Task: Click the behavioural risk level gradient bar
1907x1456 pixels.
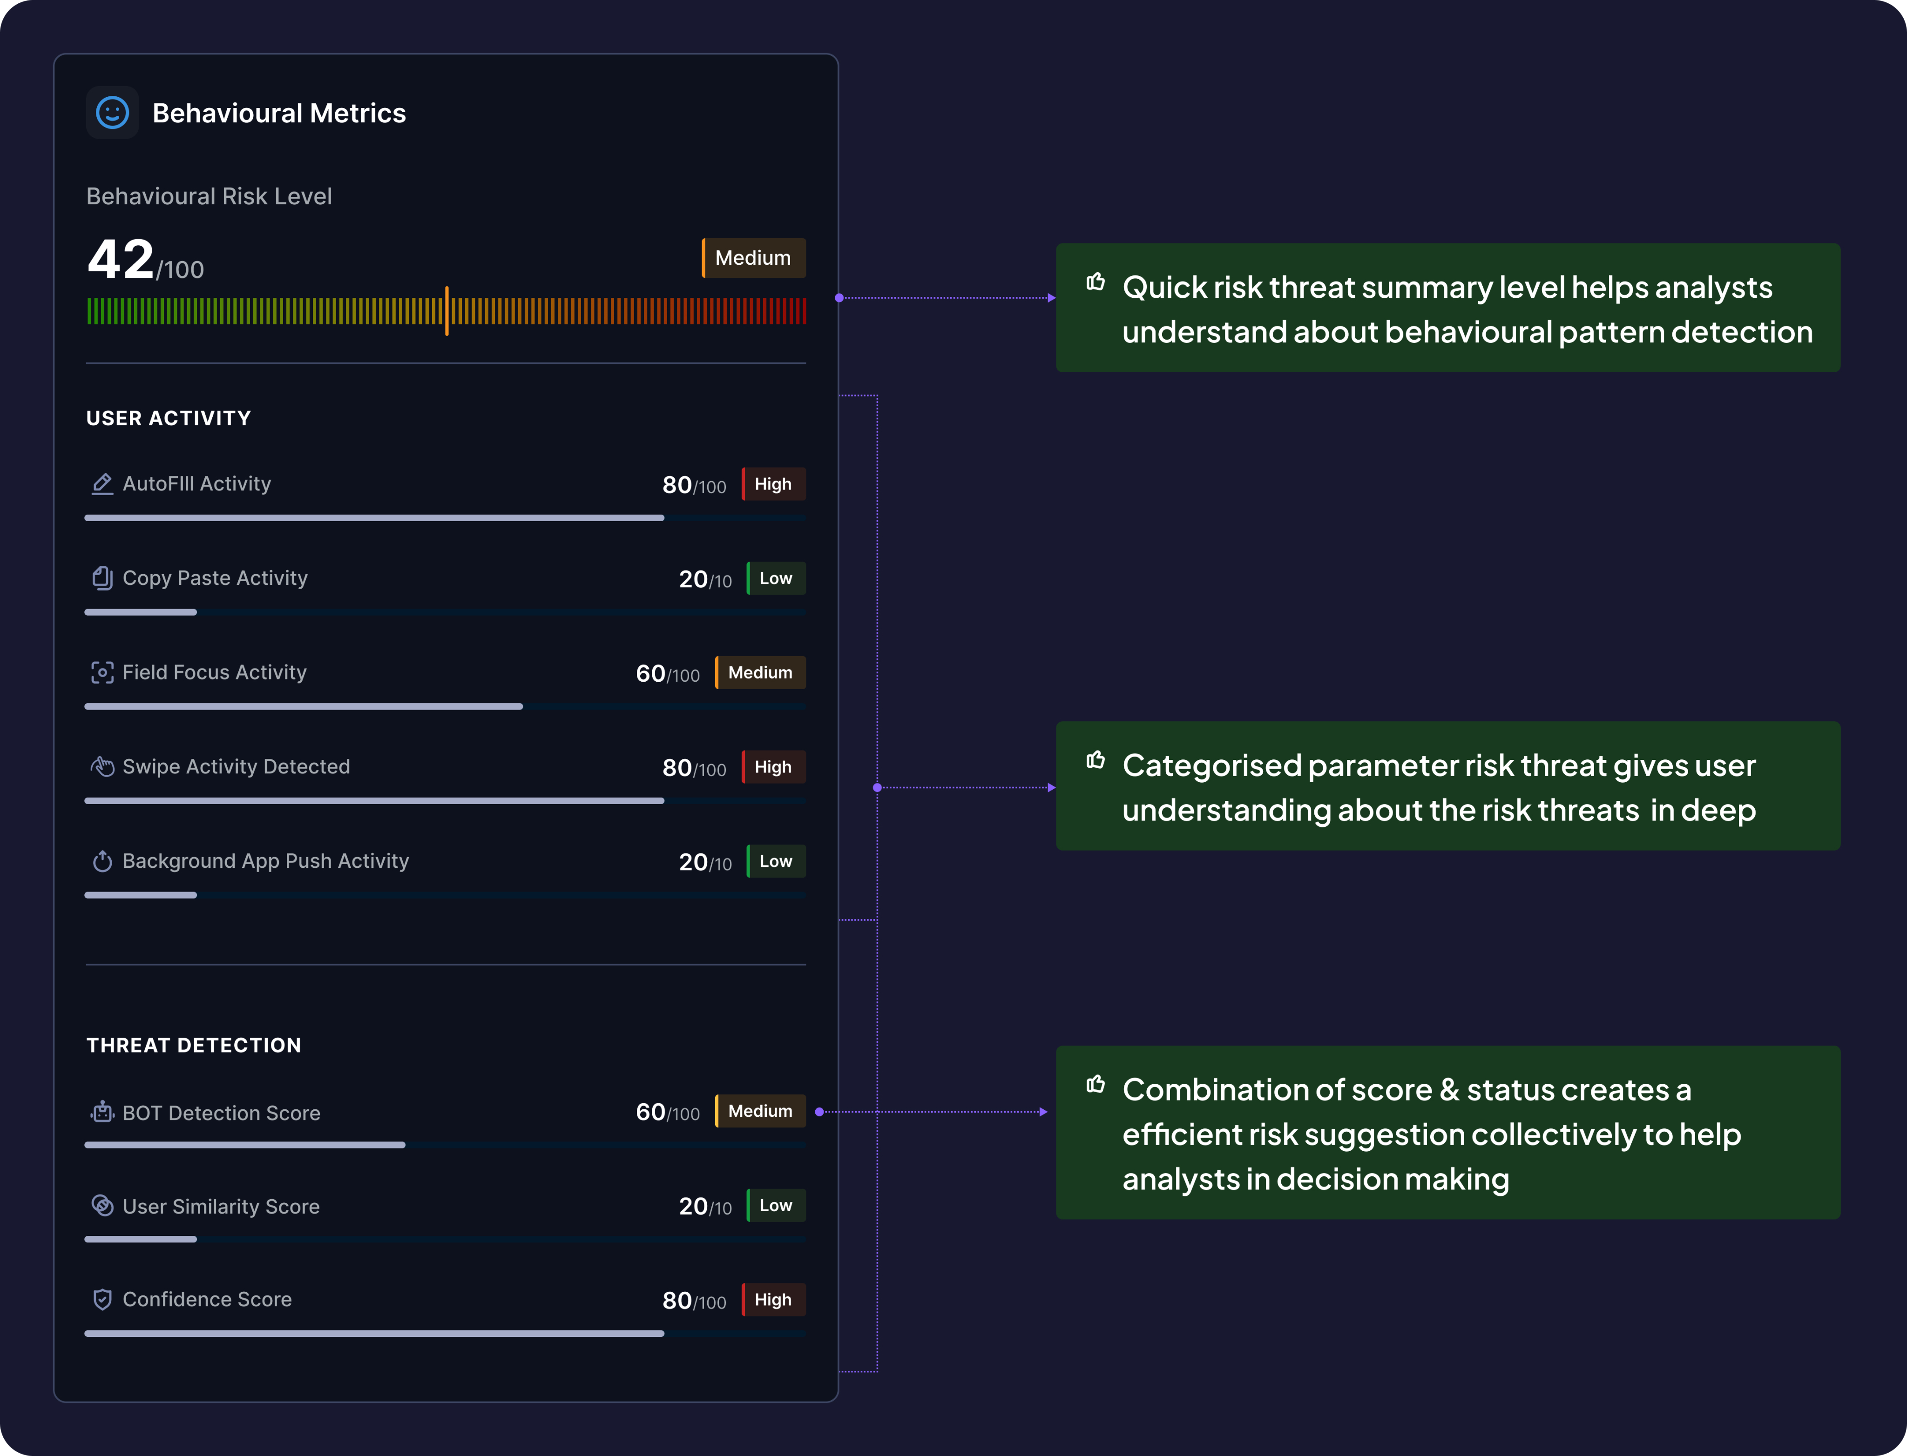Action: click(446, 311)
